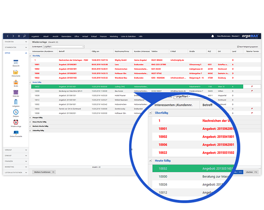Screen dimensions: 264x210
Task: Expand EINKAUF sidebar section
Action: click(x=16, y=156)
